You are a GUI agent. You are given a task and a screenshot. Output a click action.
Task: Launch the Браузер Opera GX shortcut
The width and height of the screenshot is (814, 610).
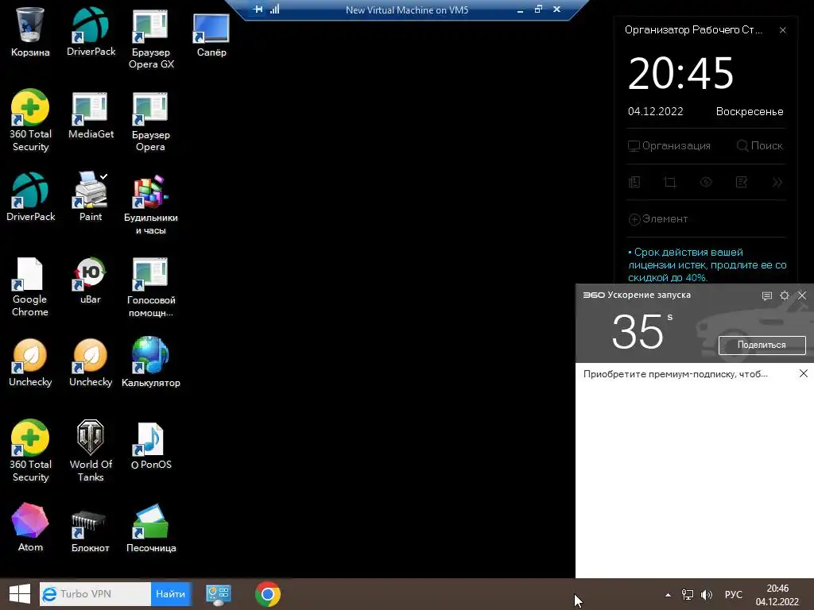point(151,38)
